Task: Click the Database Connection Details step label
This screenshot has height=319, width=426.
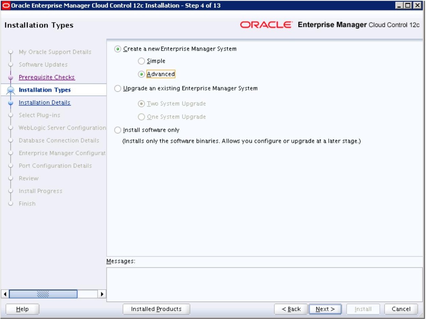Action: [59, 141]
